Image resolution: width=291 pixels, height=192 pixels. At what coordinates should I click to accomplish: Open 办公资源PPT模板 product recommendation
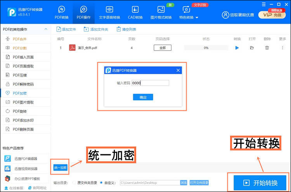(26, 179)
